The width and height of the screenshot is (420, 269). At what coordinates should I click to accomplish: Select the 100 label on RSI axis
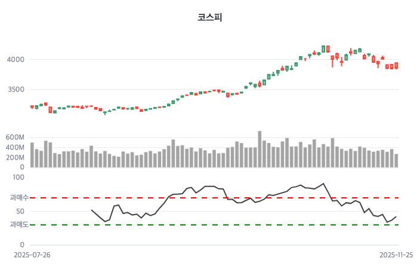tap(18, 178)
